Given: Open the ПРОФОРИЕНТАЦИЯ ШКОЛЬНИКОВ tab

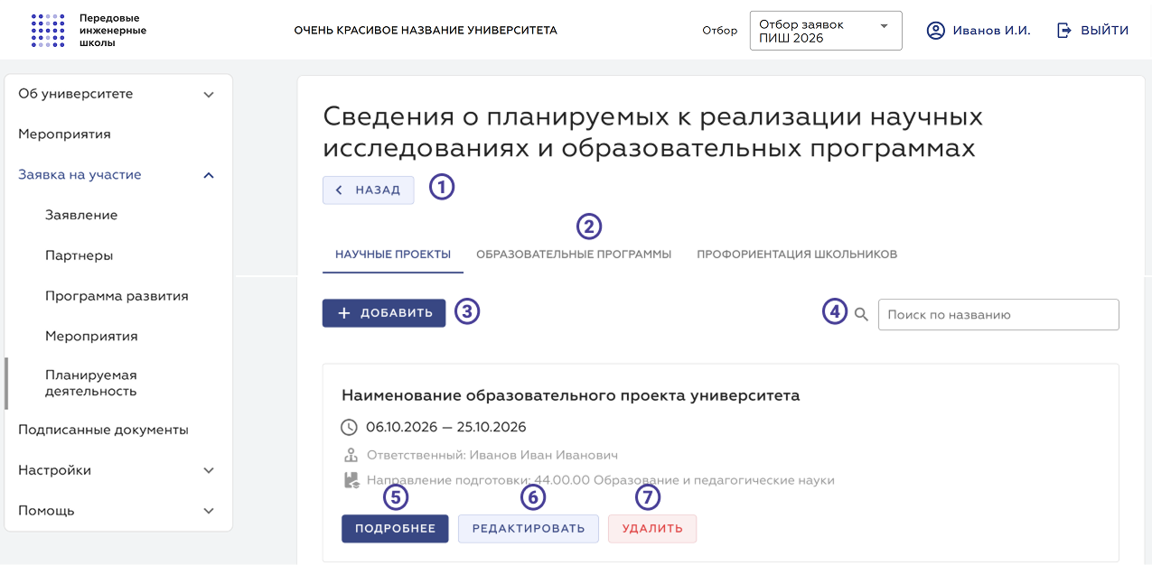Looking at the screenshot, I should coord(797,255).
